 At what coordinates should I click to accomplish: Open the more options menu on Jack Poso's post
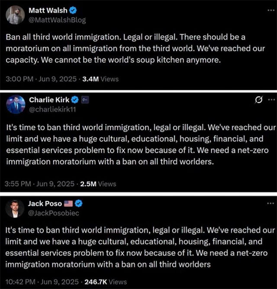click(x=271, y=203)
